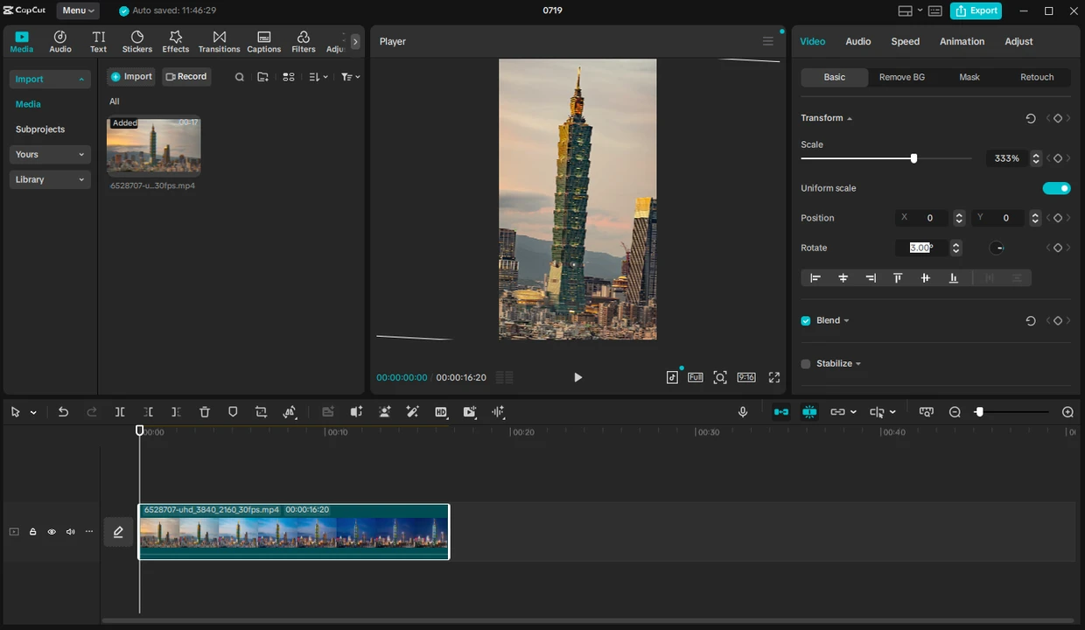Add a marker with the shield icon
This screenshot has height=630, width=1085.
point(233,412)
